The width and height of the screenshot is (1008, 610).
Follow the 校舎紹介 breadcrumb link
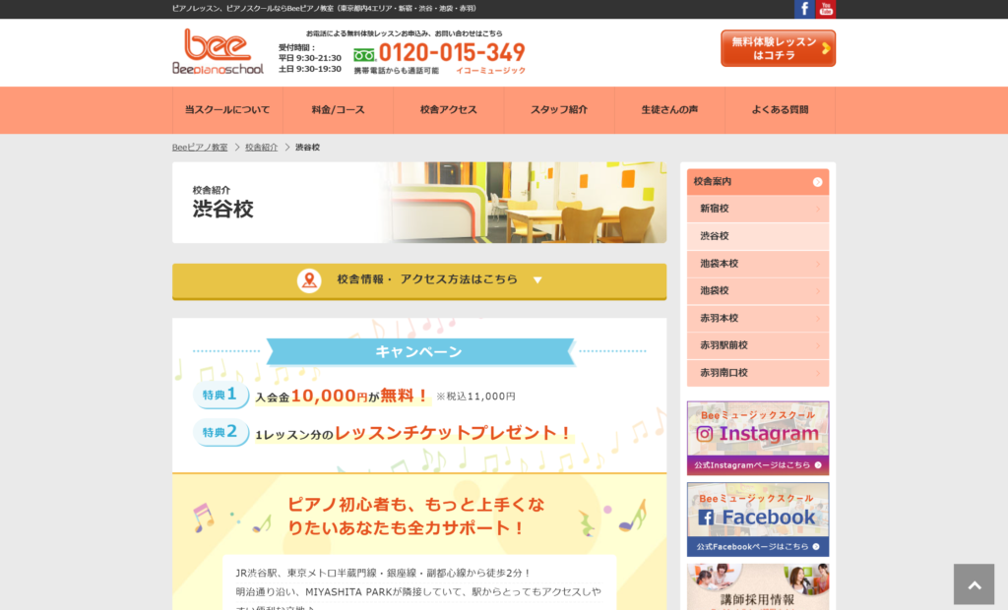[x=262, y=148]
